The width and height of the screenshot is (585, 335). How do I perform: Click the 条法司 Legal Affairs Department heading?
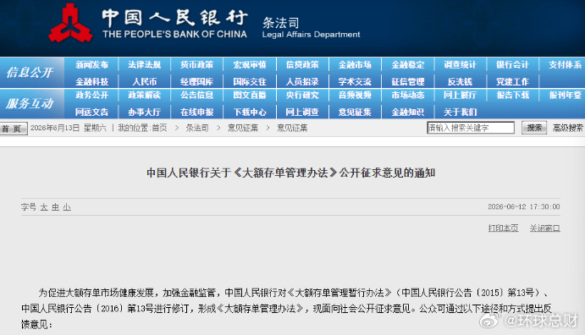pyautogui.click(x=311, y=28)
